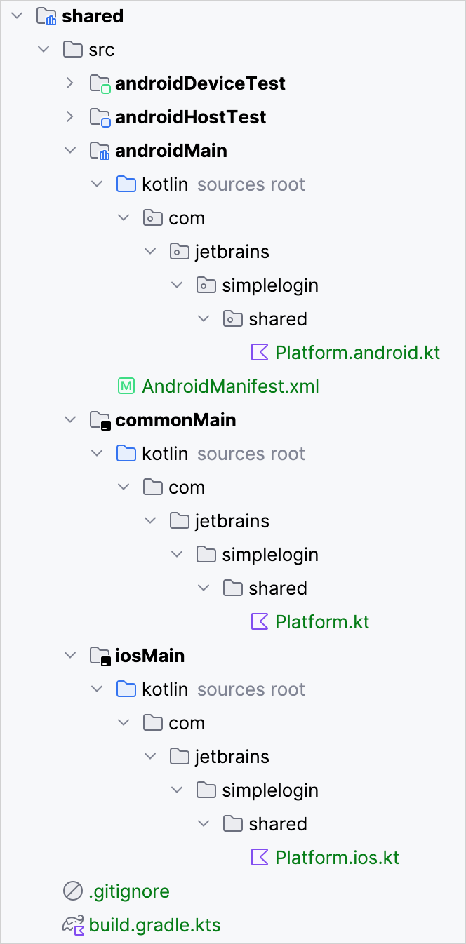The width and height of the screenshot is (466, 944).
Task: Click the shared package icon under androidMain's simplelogin
Action: click(x=232, y=318)
